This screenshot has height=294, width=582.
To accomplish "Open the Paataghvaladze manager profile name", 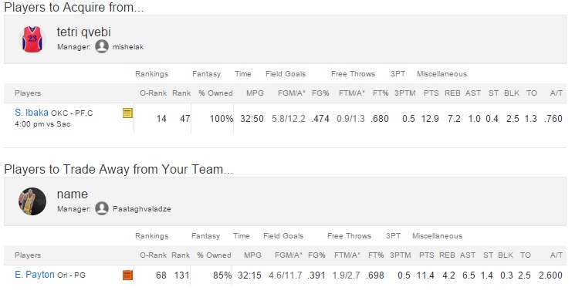I will pyautogui.click(x=142, y=209).
